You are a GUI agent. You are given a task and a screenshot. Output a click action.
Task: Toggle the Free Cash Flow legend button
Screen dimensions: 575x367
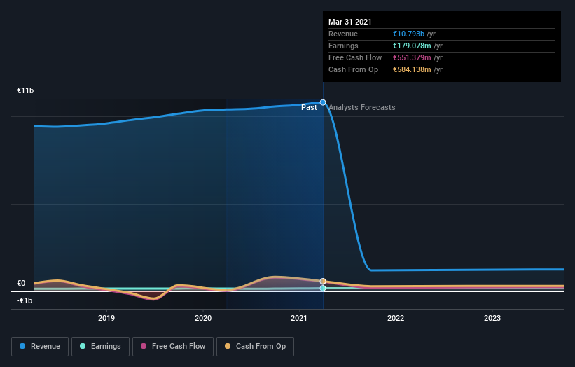click(x=173, y=347)
